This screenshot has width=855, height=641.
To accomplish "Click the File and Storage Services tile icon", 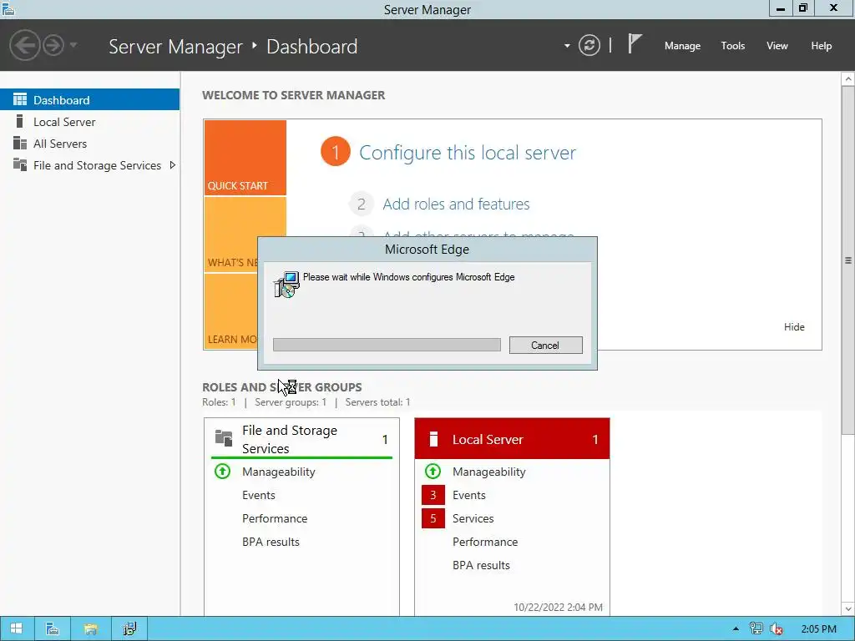I will (x=224, y=437).
